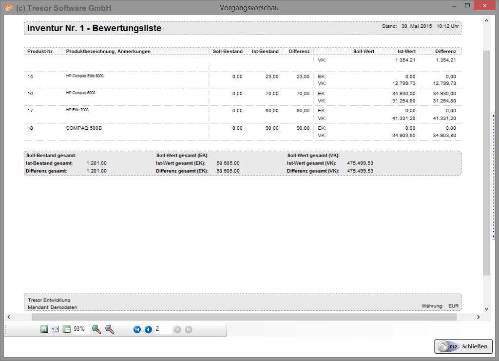499x361 pixels.
Task: Click the greyed-out last page arrow
Action: pyautogui.click(x=189, y=329)
